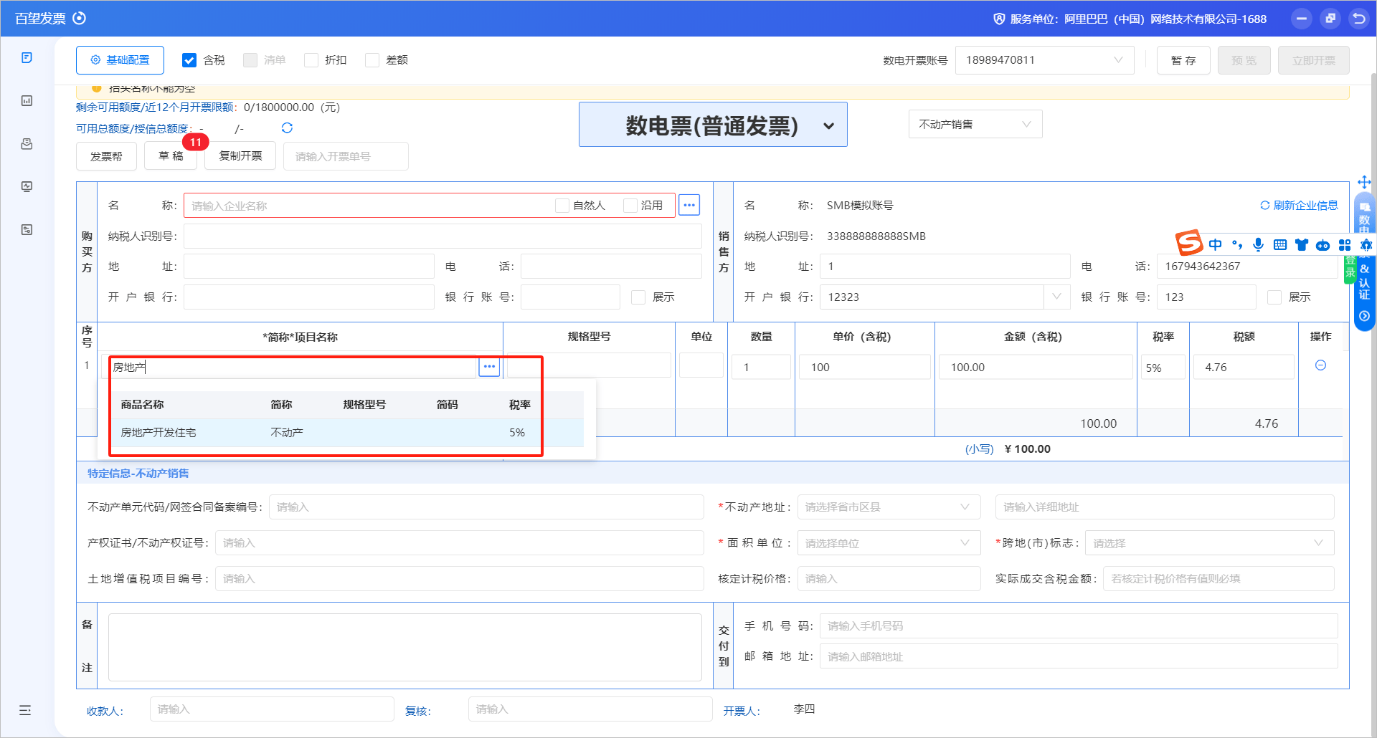Focus the 复核 input field

pyautogui.click(x=590, y=709)
